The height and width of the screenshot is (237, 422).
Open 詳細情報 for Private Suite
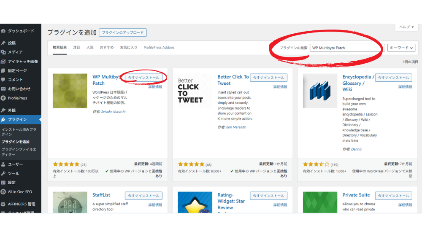pos(405,205)
